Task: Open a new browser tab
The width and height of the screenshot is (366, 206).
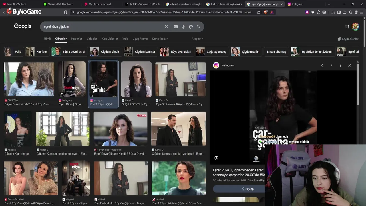Action: pyautogui.click(x=329, y=4)
